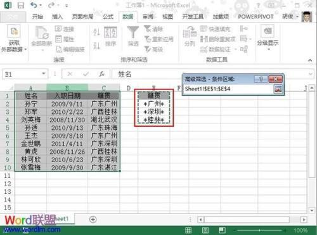Switch to Page Break Preview in status bar

(222, 230)
